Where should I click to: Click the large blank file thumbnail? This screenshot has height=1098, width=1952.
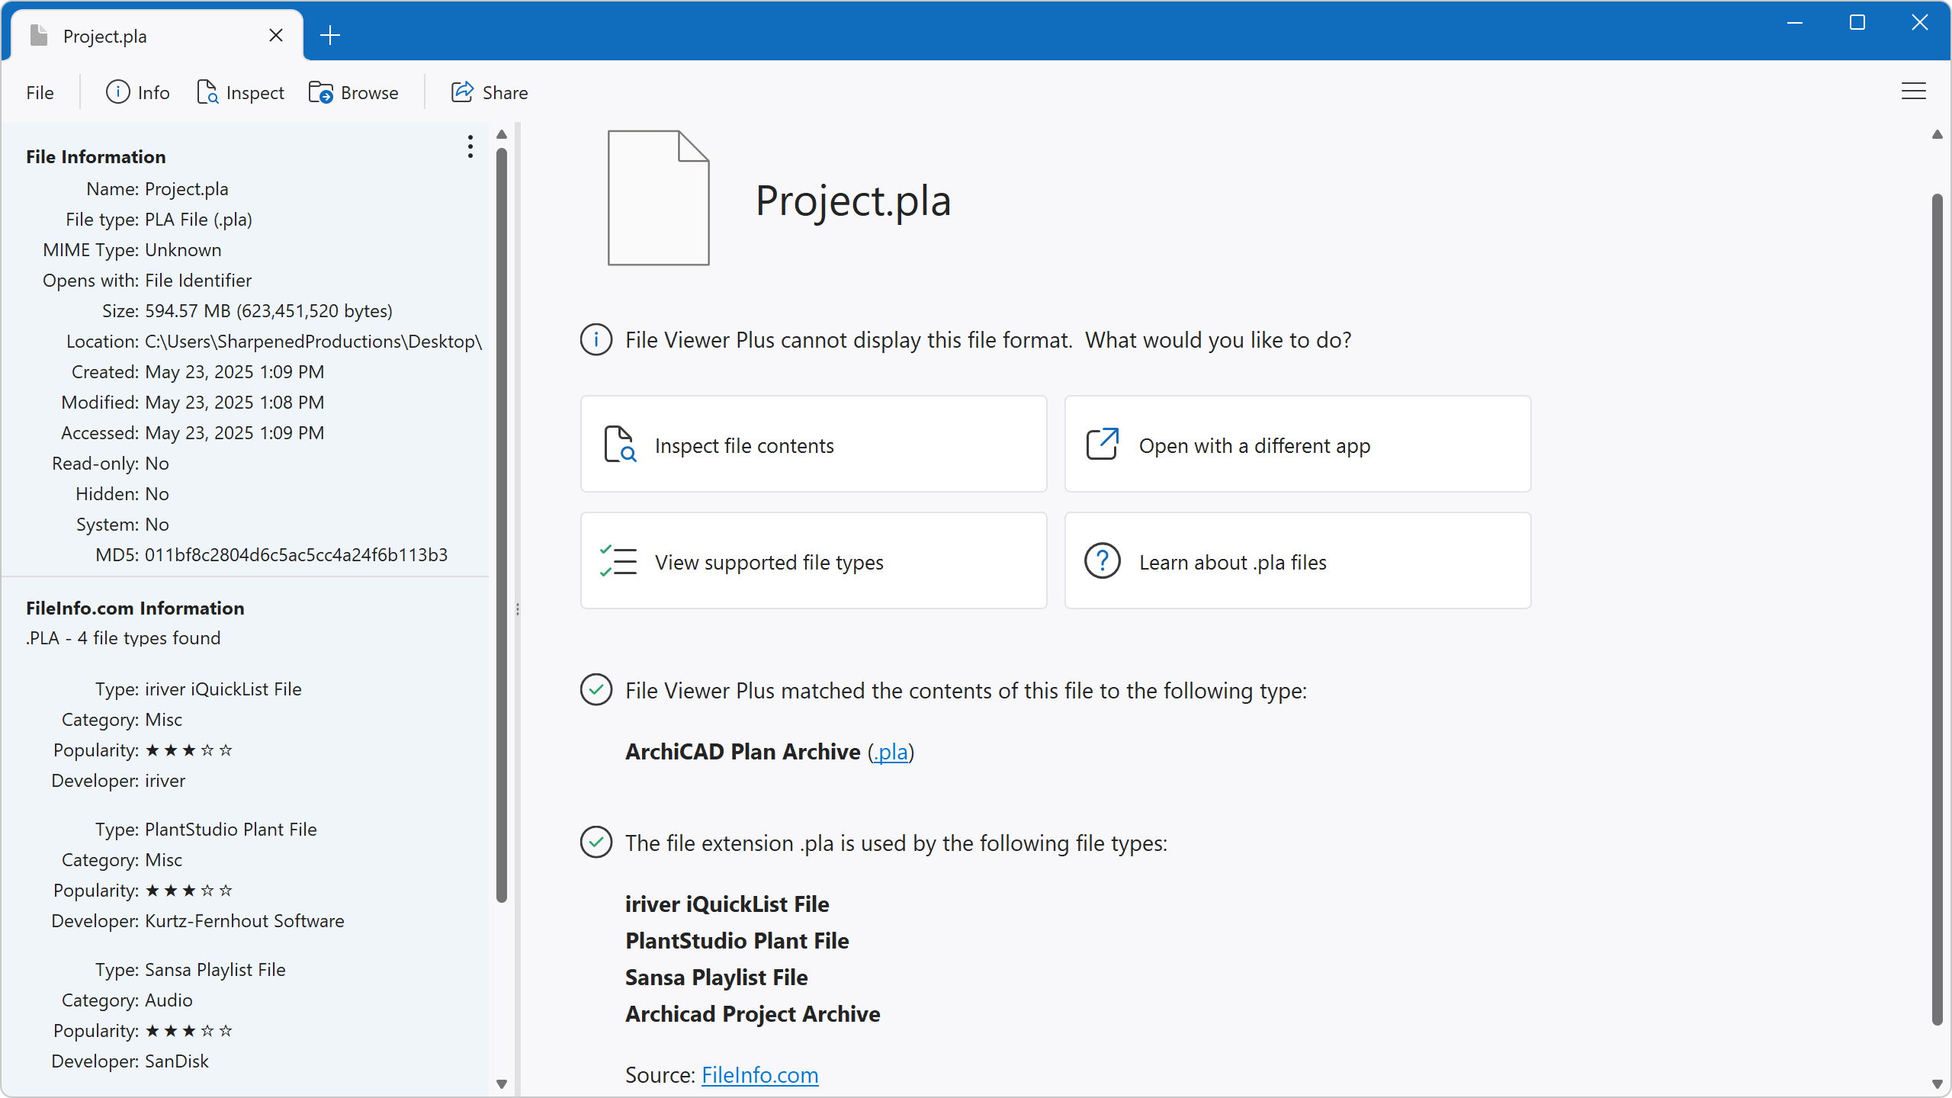coord(658,198)
